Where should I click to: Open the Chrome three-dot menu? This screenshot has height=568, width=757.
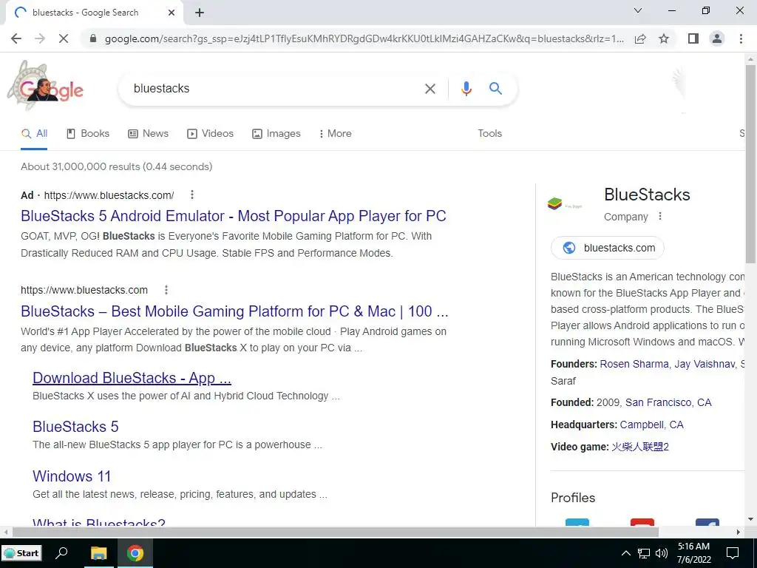click(741, 38)
